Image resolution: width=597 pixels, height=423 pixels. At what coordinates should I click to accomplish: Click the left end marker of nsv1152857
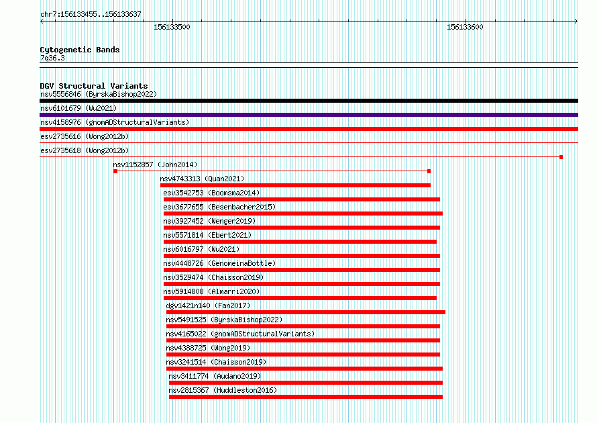(x=115, y=171)
